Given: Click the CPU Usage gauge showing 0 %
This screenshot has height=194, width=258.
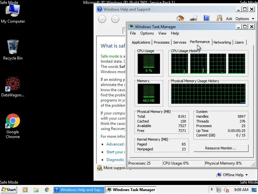Looking at the screenshot, I should coord(149,64).
